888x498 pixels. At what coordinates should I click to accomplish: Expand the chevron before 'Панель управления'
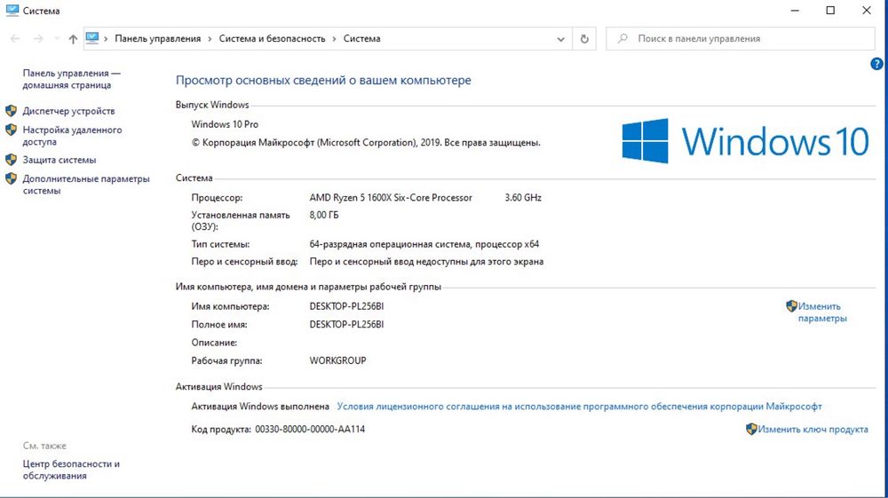pos(106,38)
